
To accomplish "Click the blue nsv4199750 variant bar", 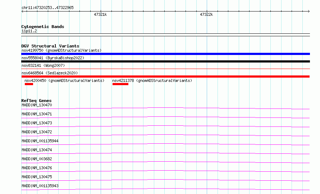I will pyautogui.click(x=165, y=54).
